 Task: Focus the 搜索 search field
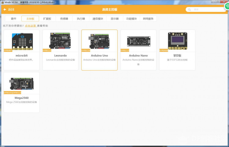point(205,10)
